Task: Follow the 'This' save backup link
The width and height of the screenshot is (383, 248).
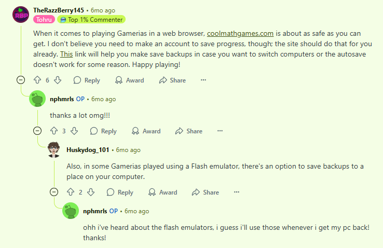Action: [x=66, y=53]
